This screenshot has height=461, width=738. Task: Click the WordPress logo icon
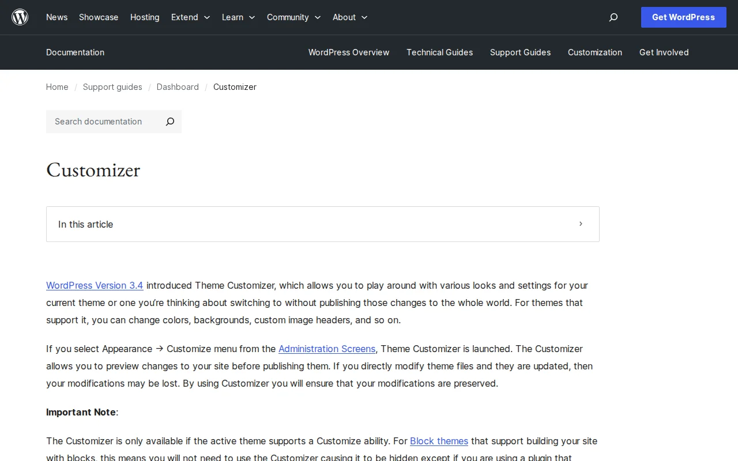[20, 17]
